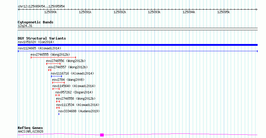This screenshot has height=138, width=266.
Task: Click the nsv1051020 (Coe2014) thick blue variant bar
Action: pos(137,45)
